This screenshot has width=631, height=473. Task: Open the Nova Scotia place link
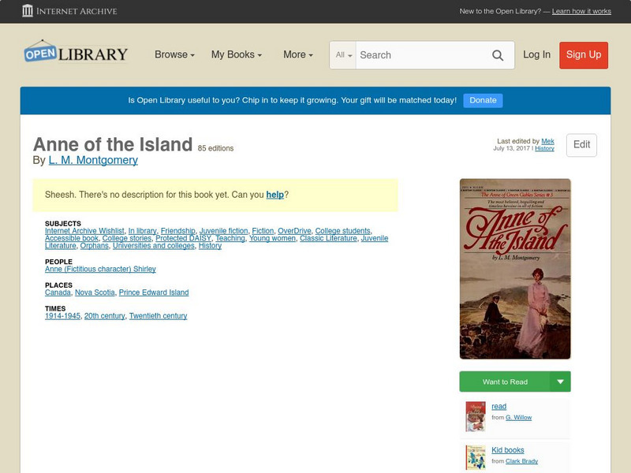point(95,292)
